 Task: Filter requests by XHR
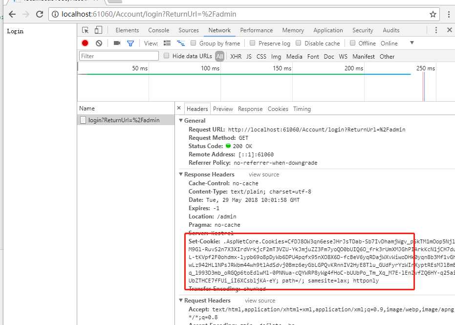pyautogui.click(x=236, y=56)
